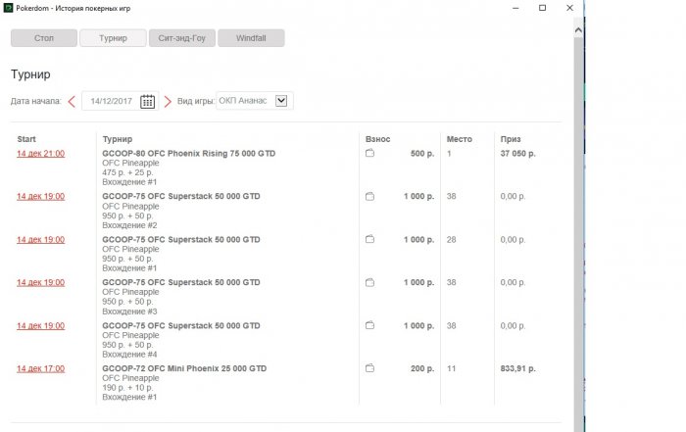Switch to the Турнир tab
The height and width of the screenshot is (432, 686).
(x=113, y=38)
